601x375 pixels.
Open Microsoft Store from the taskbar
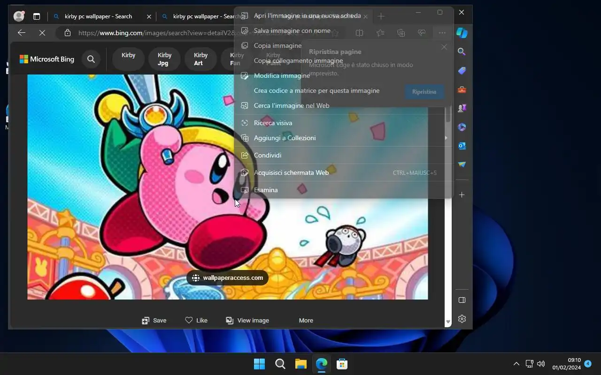[342, 364]
